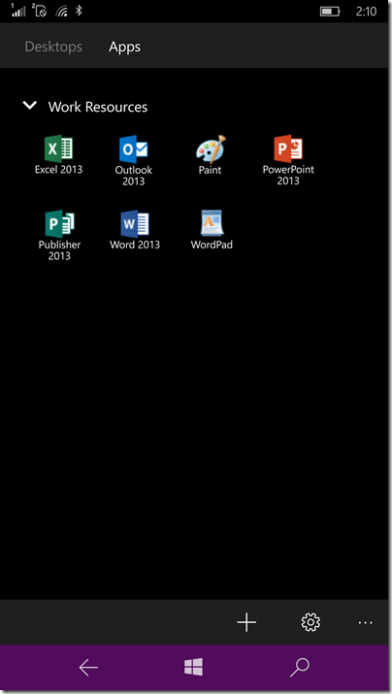Screen dimensions: 392x694
Task: Open the Excel 2013 app icon
Action: (x=58, y=149)
